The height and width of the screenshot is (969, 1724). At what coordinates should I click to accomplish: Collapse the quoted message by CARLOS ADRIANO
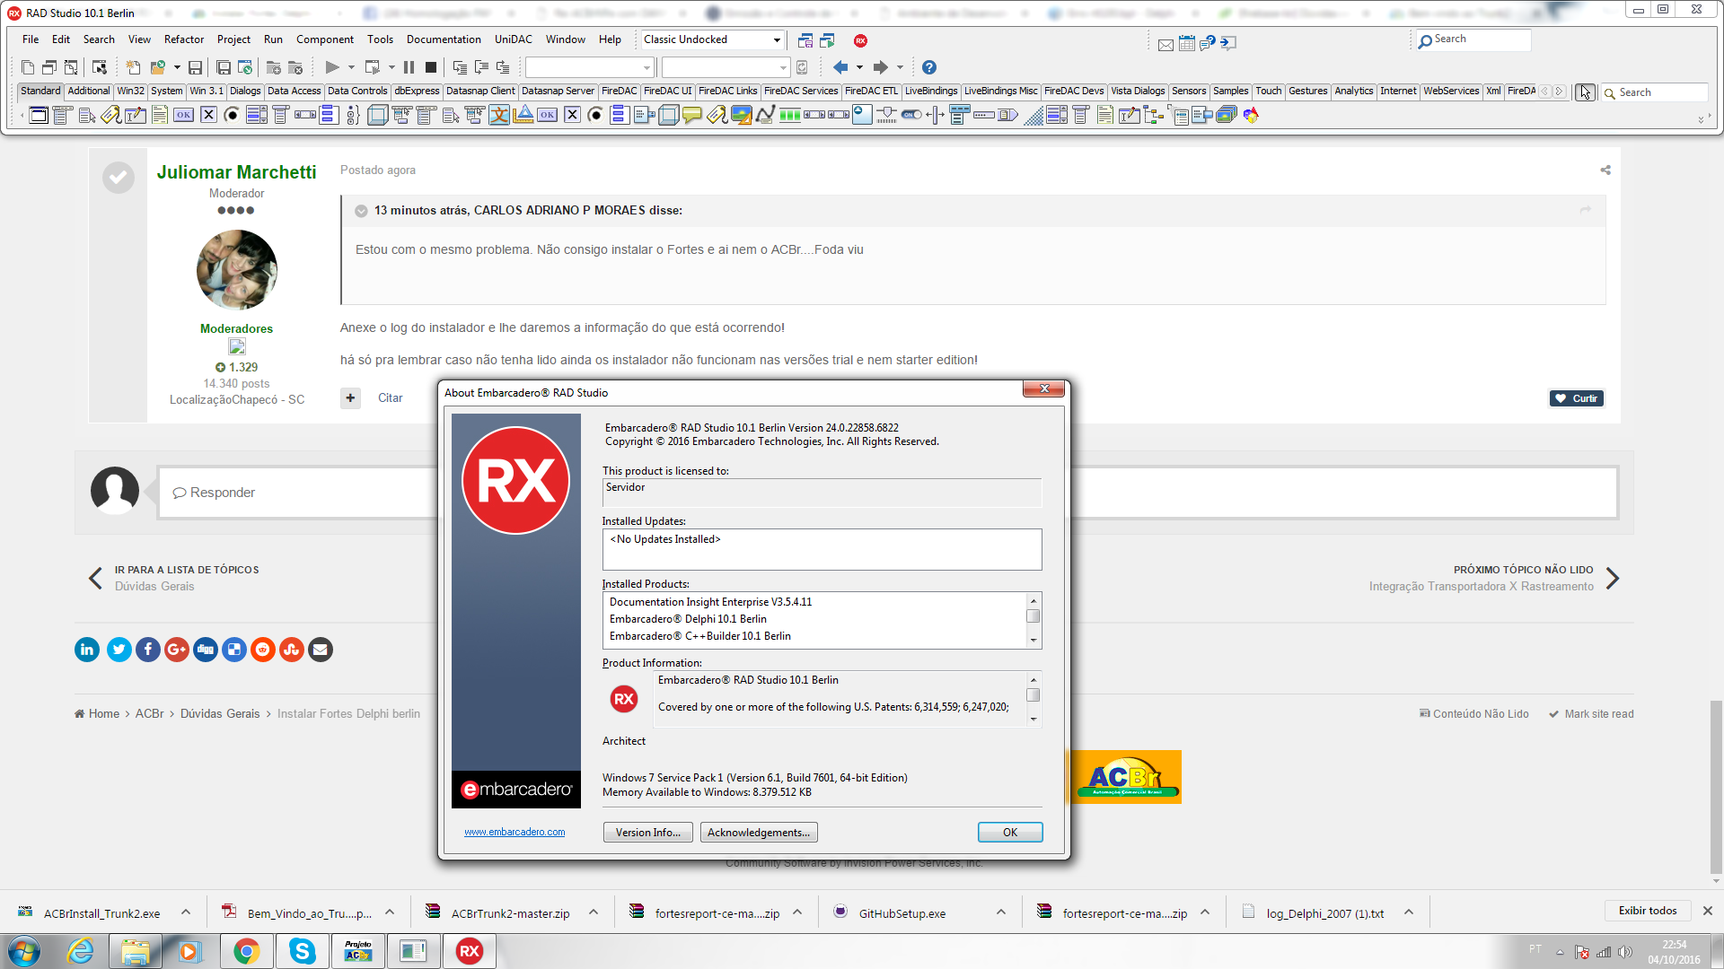click(x=361, y=211)
